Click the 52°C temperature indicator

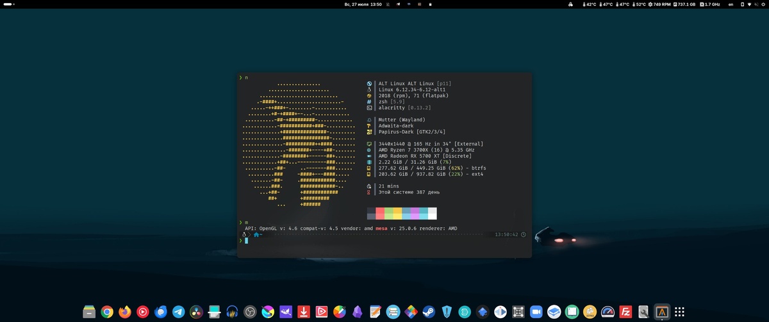pyautogui.click(x=639, y=4)
